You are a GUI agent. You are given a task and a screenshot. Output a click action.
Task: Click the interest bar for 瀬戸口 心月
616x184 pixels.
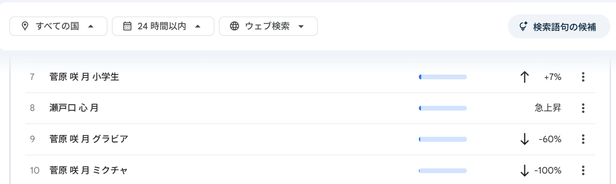(442, 108)
